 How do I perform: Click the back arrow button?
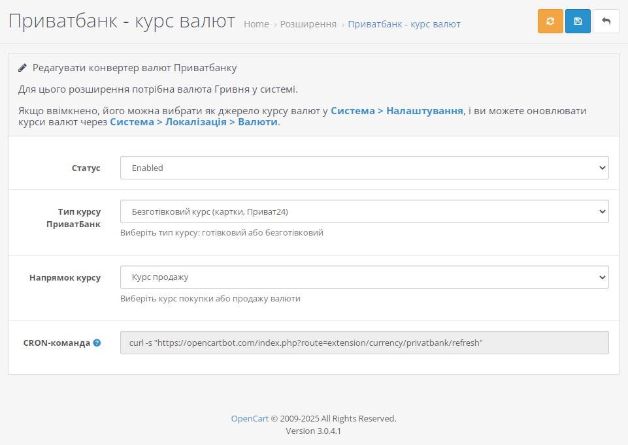(x=606, y=21)
